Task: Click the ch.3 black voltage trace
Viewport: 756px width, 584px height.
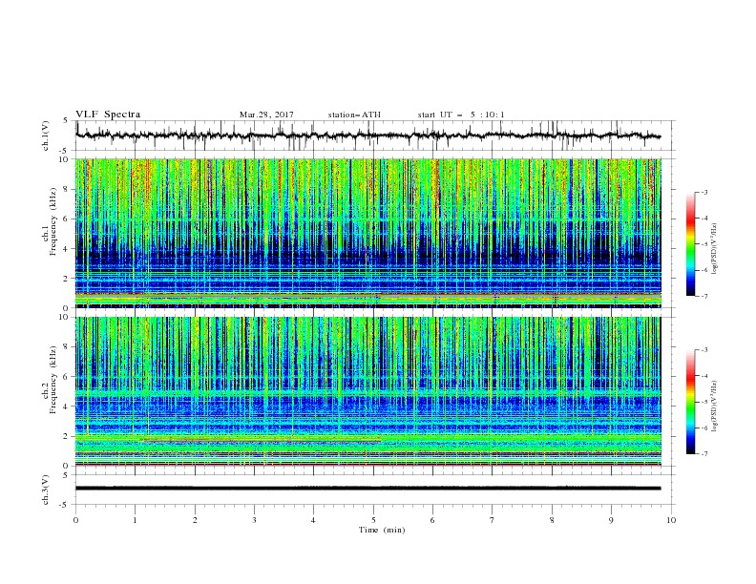Action: click(367, 489)
